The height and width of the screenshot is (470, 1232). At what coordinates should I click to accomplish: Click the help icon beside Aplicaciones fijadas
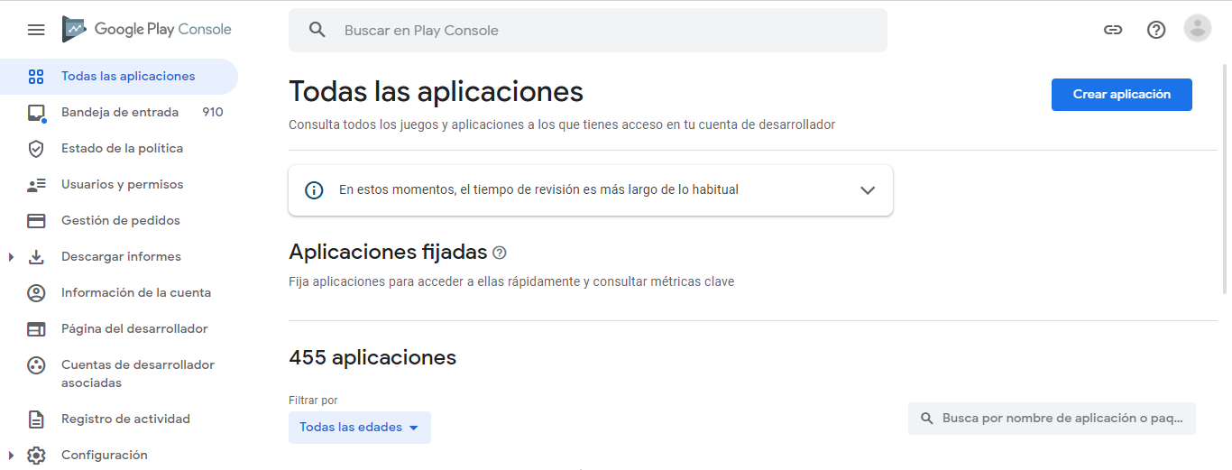(500, 253)
